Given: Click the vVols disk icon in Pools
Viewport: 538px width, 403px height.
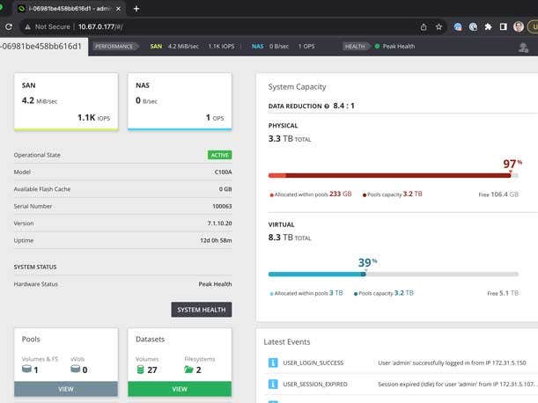Looking at the screenshot, I should pyautogui.click(x=76, y=369).
